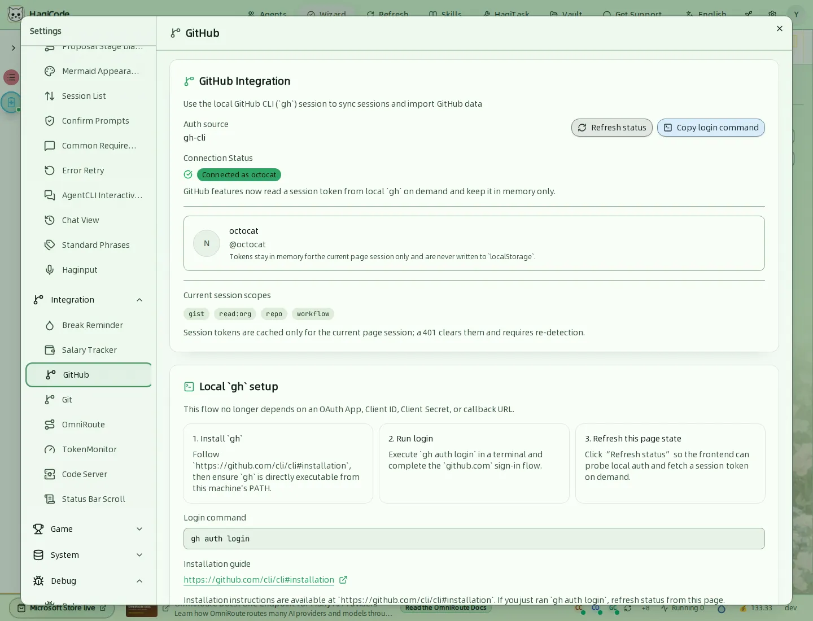Click the Standard Phrases tag icon
813x621 pixels.
(x=50, y=245)
